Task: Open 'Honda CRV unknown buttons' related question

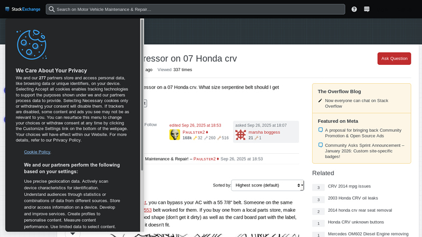Action: [x=356, y=222]
